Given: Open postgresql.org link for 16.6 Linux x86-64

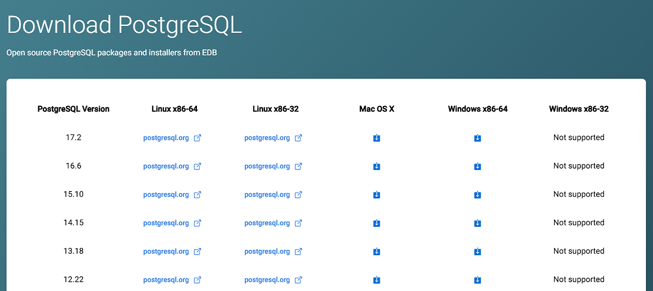Looking at the screenshot, I should [x=172, y=166].
